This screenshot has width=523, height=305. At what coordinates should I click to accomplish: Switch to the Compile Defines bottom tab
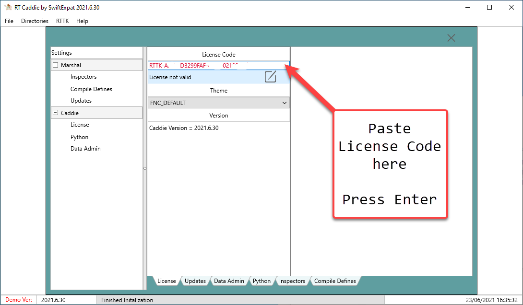tap(335, 281)
